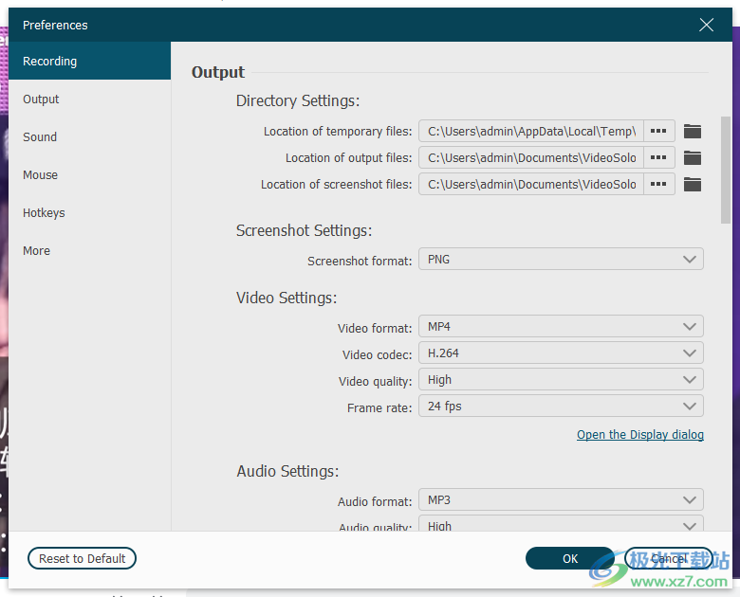Screen dimensions: 740x597
Task: Open the Mouse preferences section
Action: [x=90, y=175]
